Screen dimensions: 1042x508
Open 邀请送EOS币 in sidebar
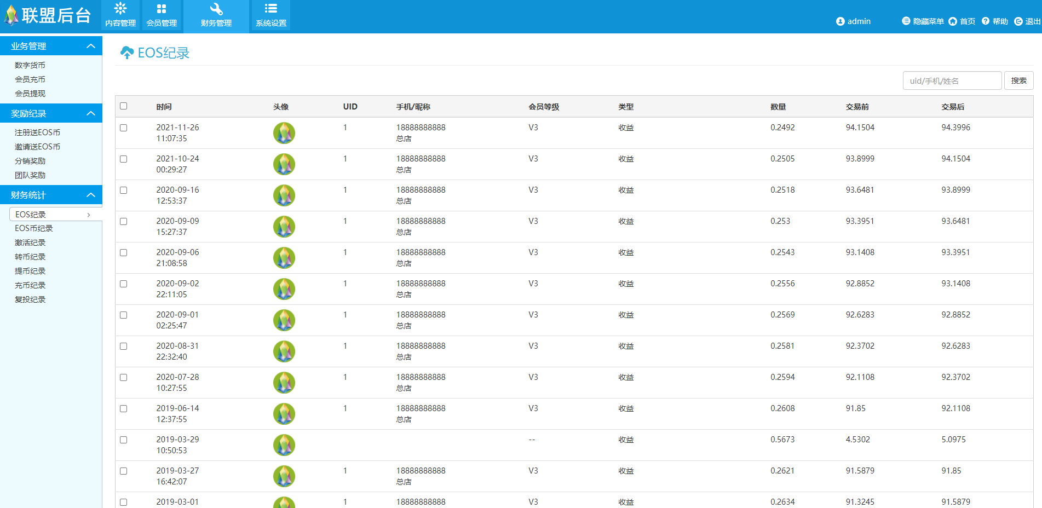pyautogui.click(x=37, y=147)
